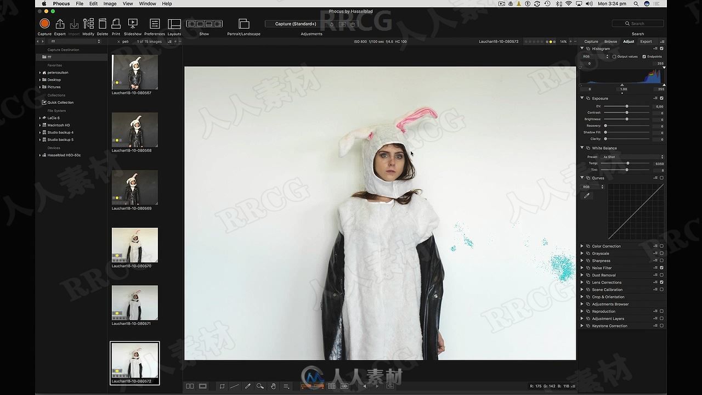Select the crop tool in the bottom toolbar

tap(222, 386)
